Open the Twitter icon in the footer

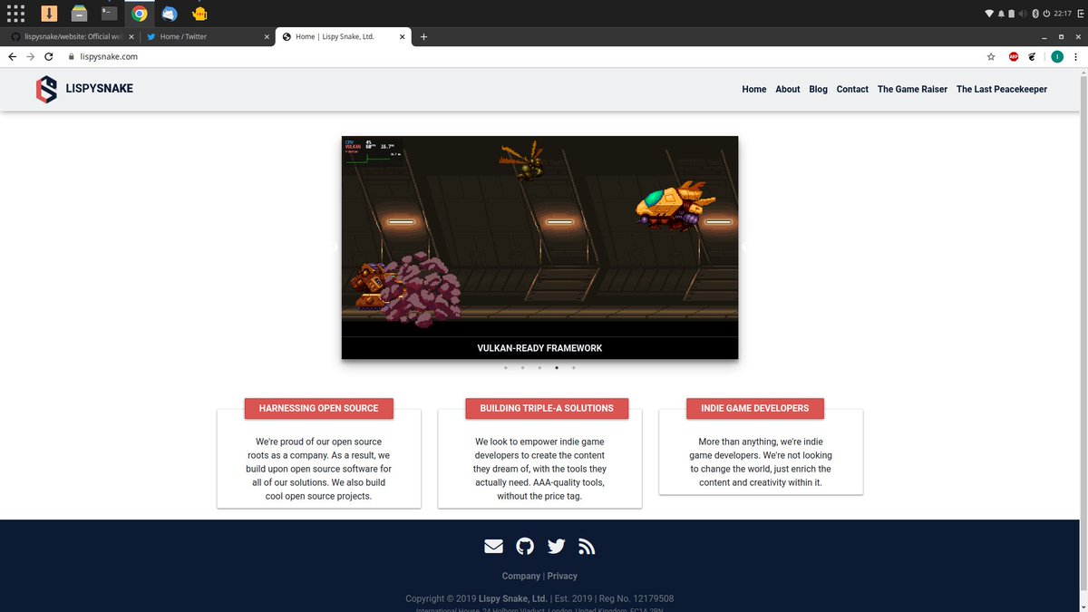click(x=557, y=546)
